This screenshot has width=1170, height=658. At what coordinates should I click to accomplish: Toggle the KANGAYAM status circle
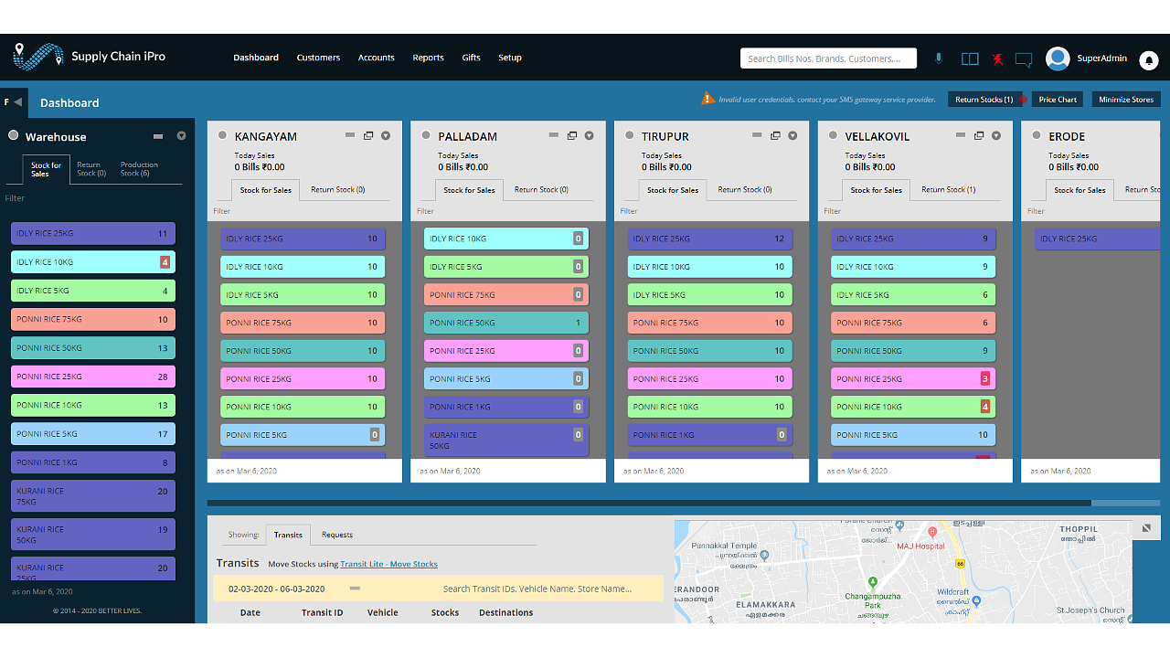(222, 135)
